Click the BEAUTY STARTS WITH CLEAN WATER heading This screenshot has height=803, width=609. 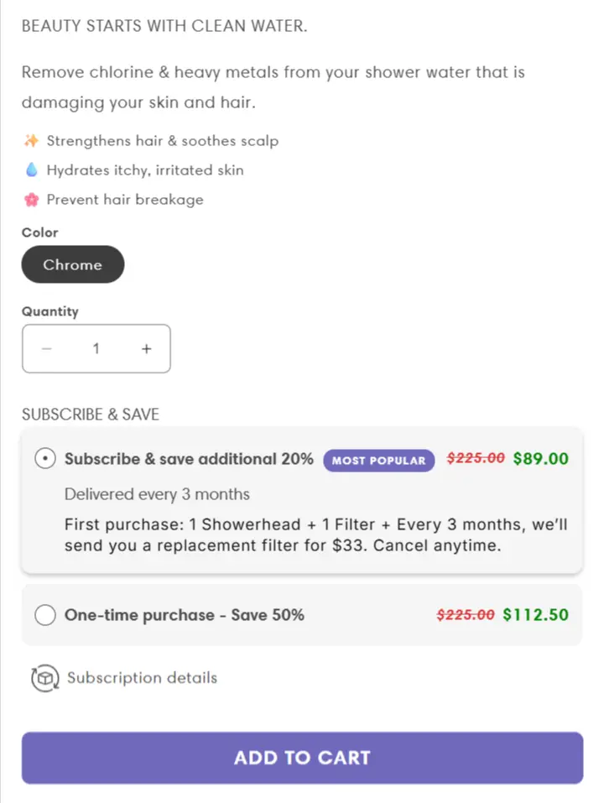coord(164,25)
